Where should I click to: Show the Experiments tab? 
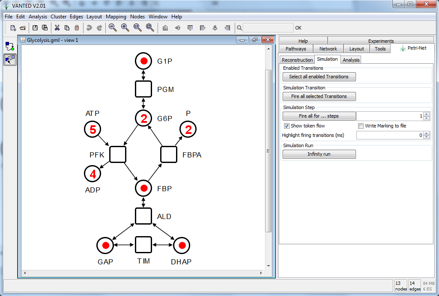point(381,41)
